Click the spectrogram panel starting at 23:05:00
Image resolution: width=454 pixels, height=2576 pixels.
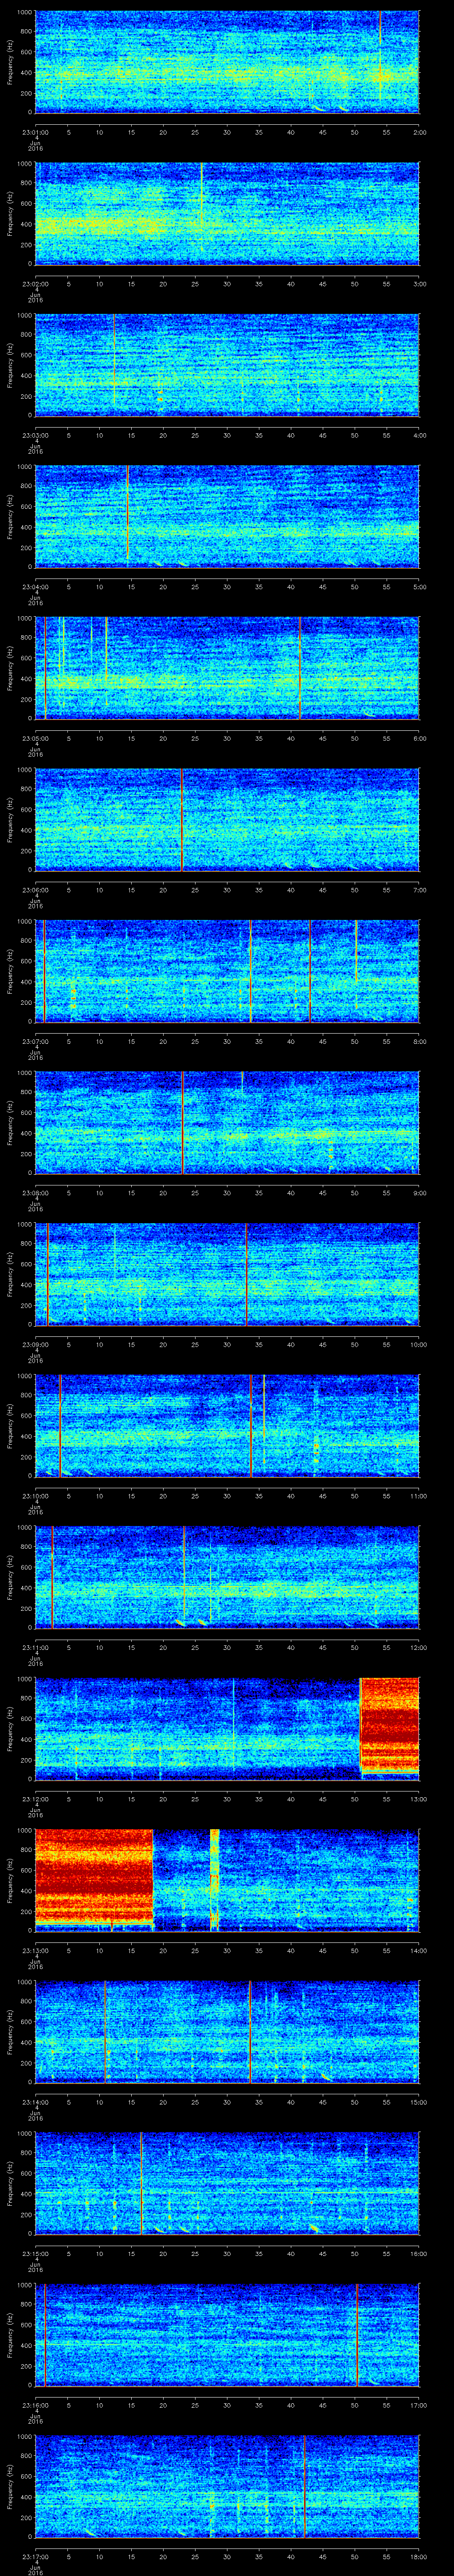coord(227,668)
